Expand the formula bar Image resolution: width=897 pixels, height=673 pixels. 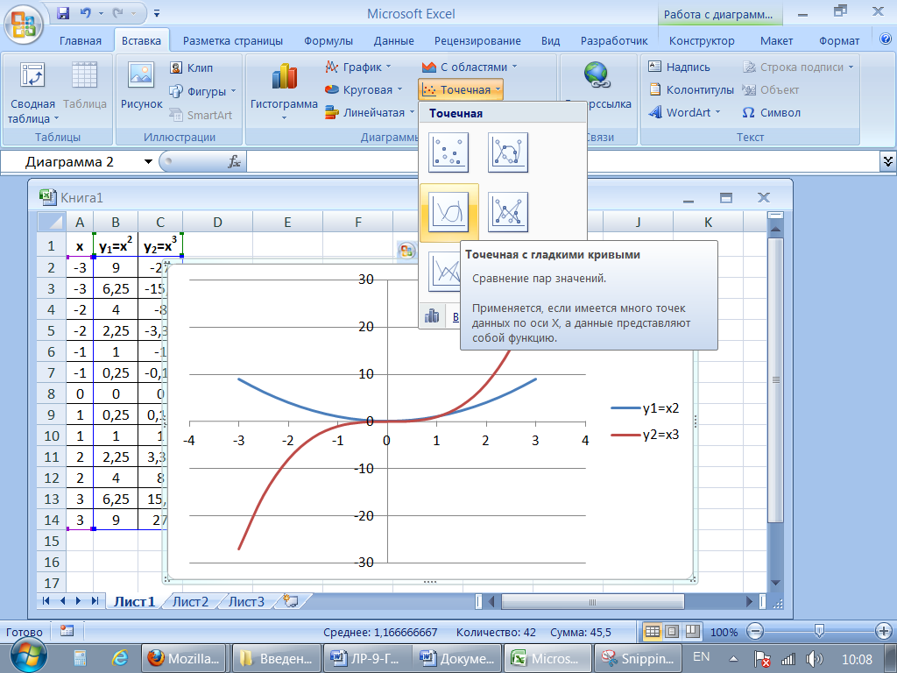[887, 162]
